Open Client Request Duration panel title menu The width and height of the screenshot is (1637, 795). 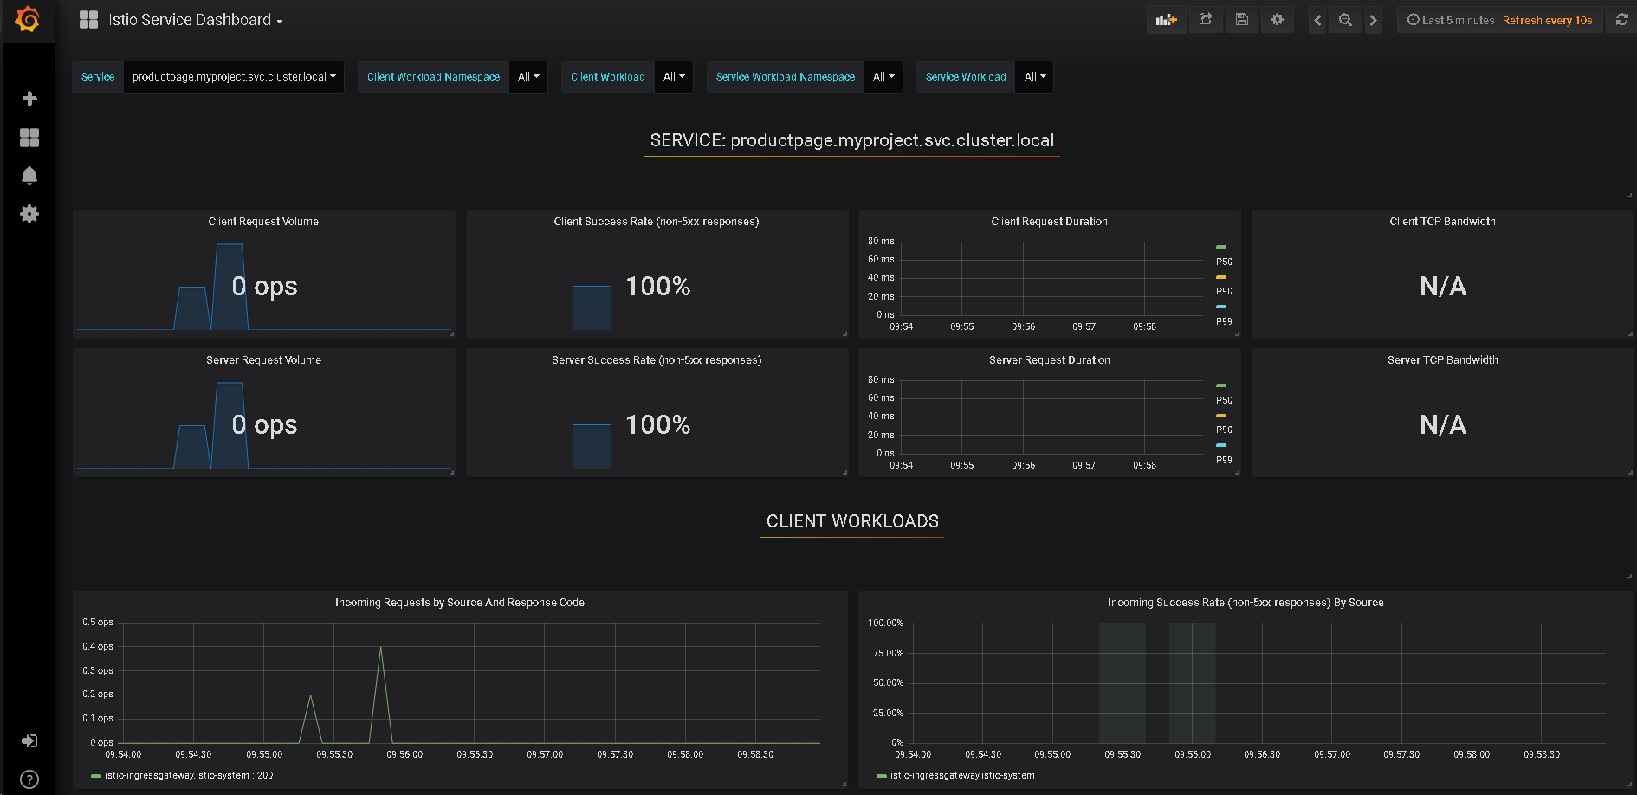[x=1050, y=222]
